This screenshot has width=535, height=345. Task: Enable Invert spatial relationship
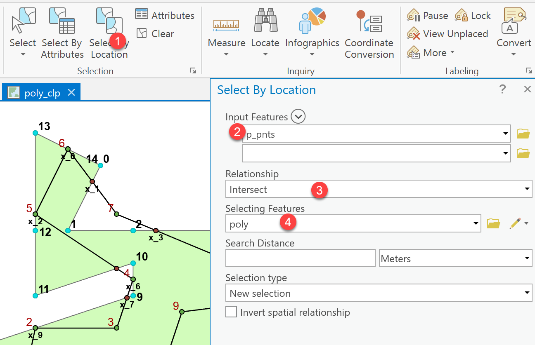pyautogui.click(x=231, y=312)
